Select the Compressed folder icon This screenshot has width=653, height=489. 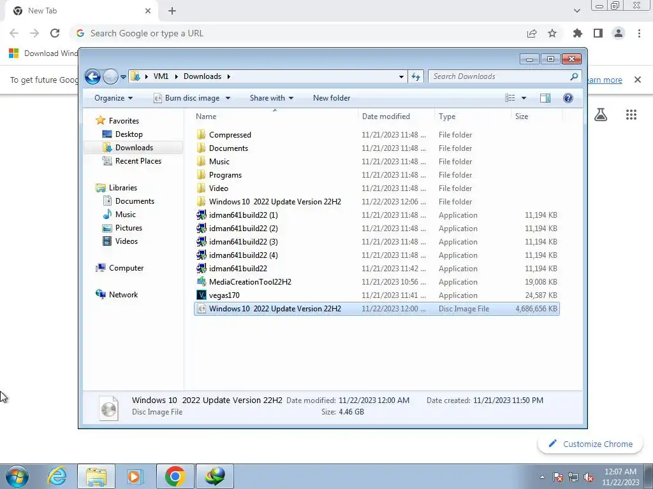coord(201,135)
